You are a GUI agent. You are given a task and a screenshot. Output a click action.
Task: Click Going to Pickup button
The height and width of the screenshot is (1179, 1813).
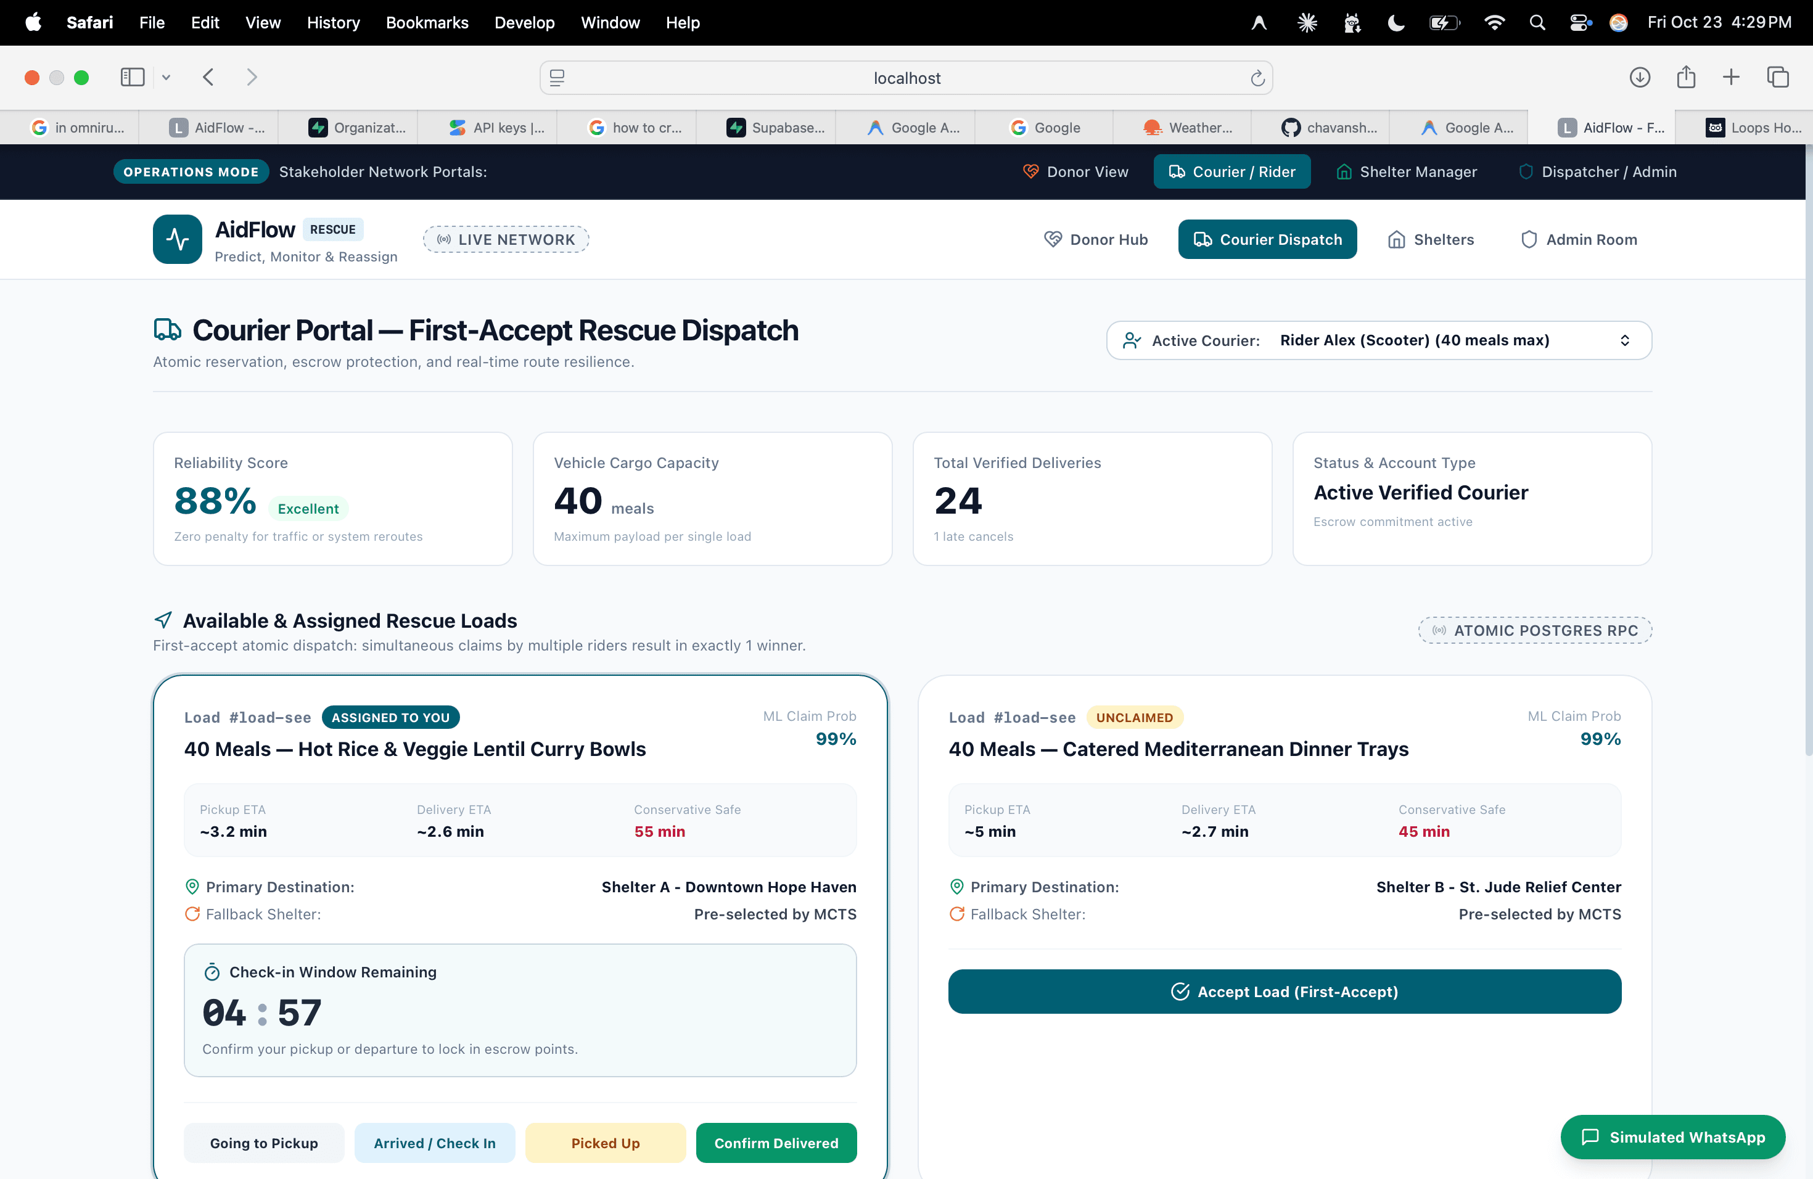263,1143
